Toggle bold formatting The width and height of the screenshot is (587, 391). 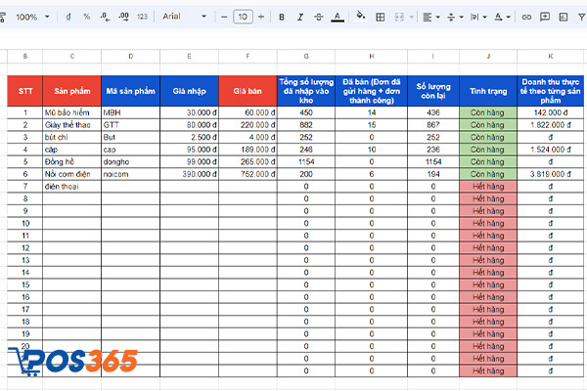point(283,17)
